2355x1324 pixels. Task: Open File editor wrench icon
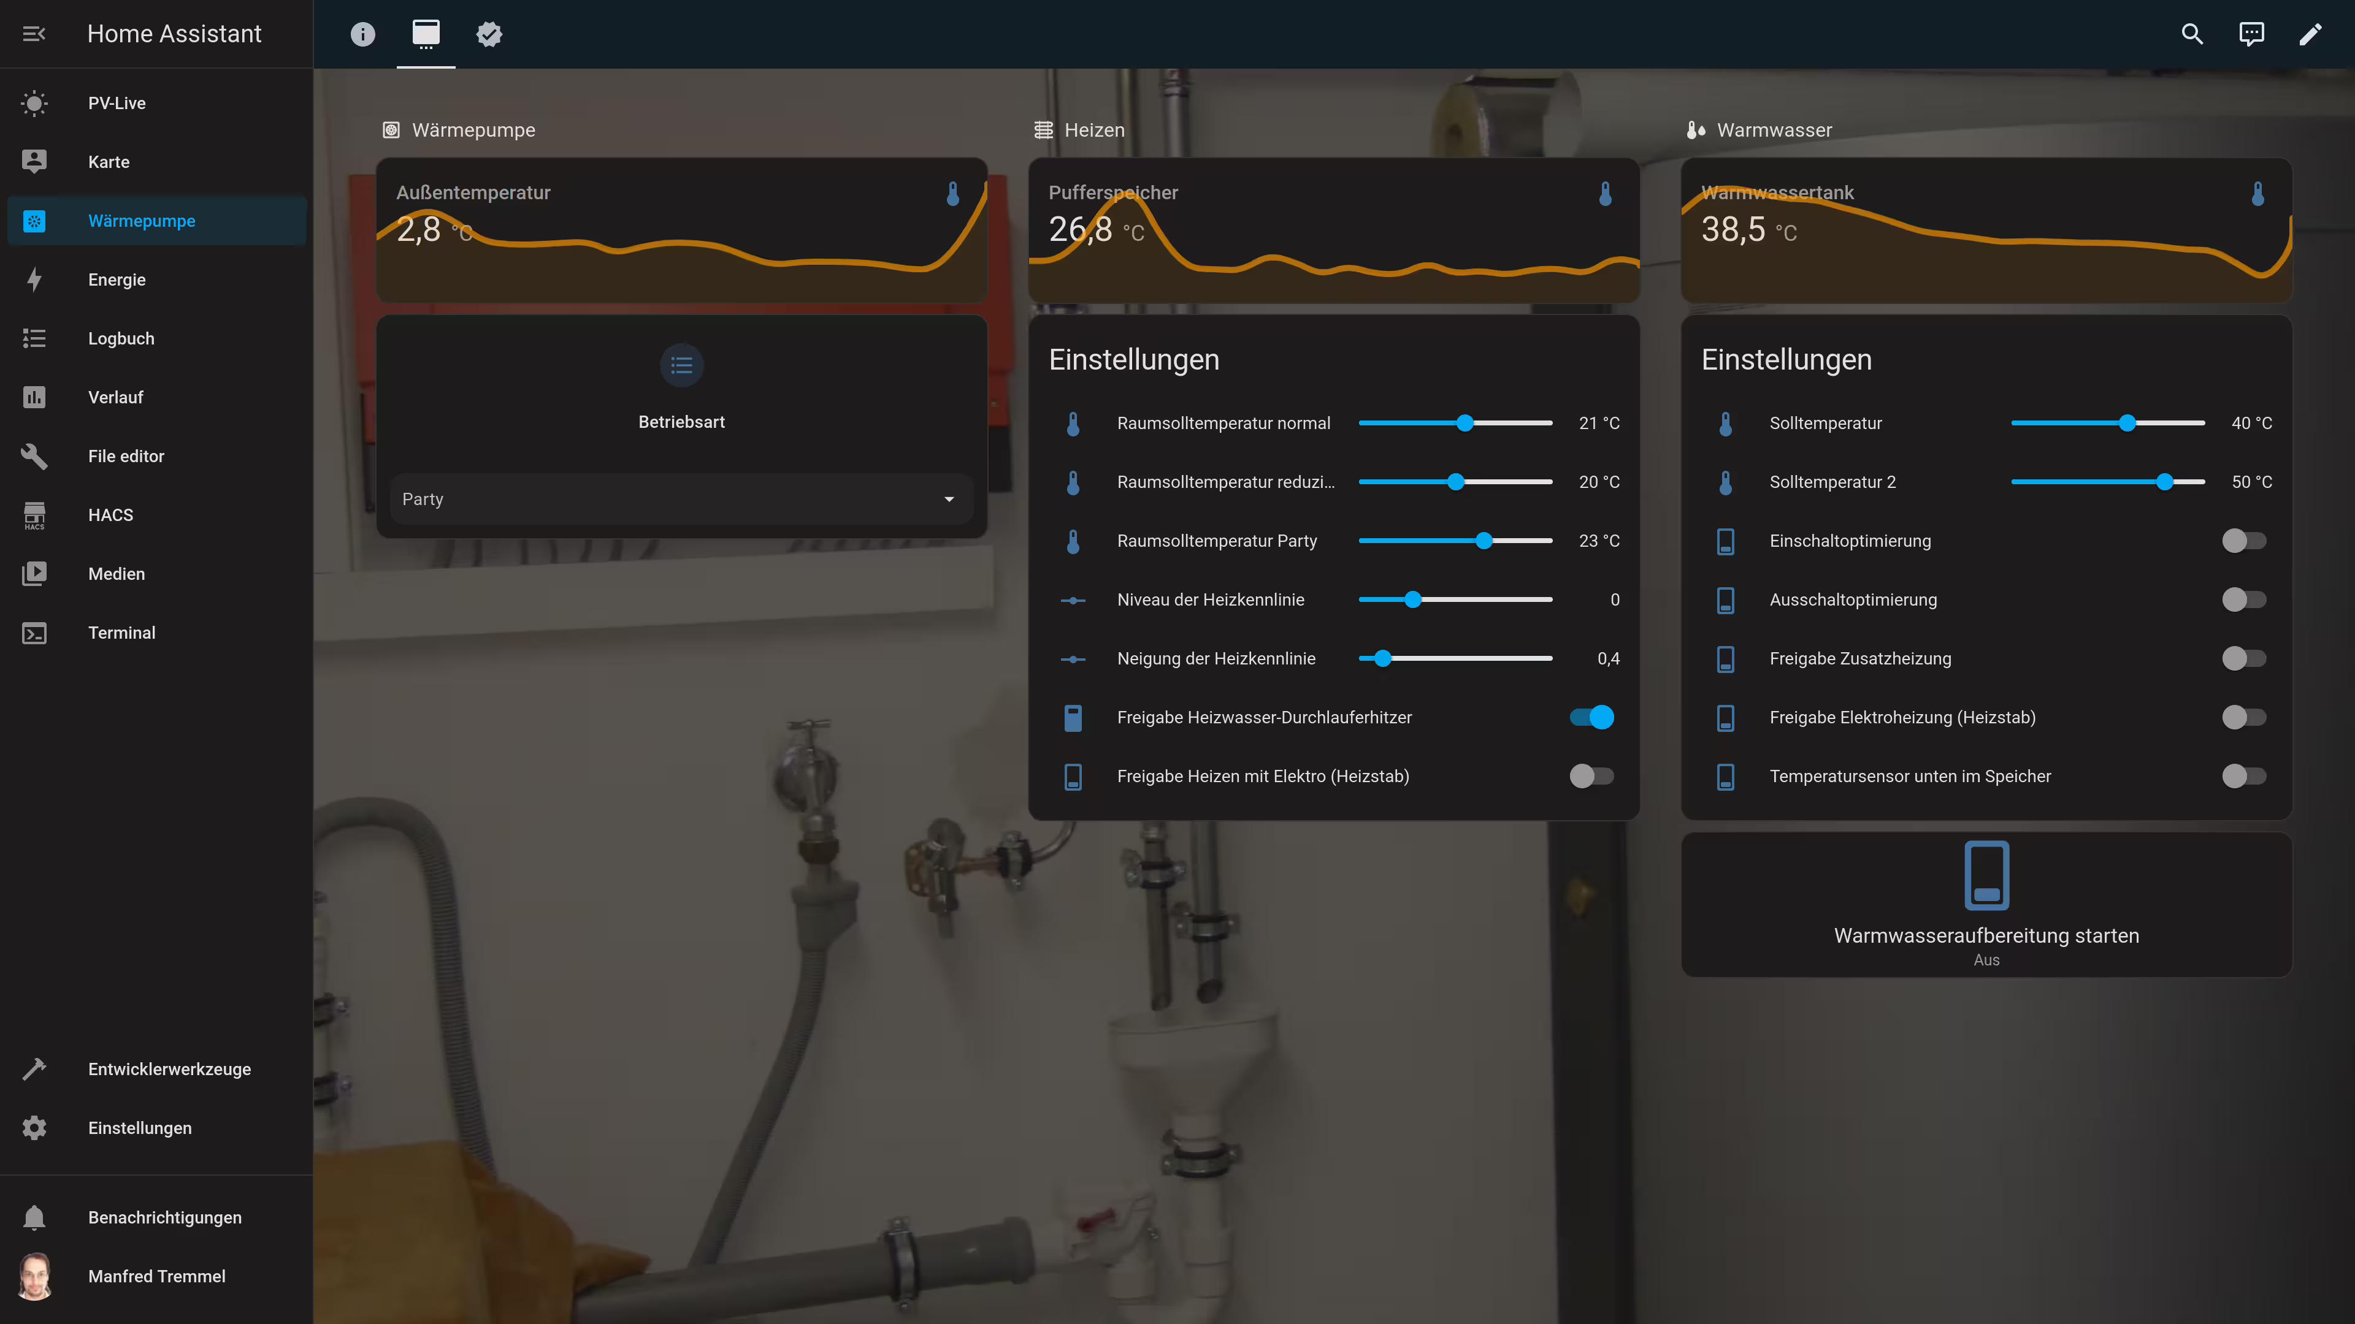pos(34,456)
